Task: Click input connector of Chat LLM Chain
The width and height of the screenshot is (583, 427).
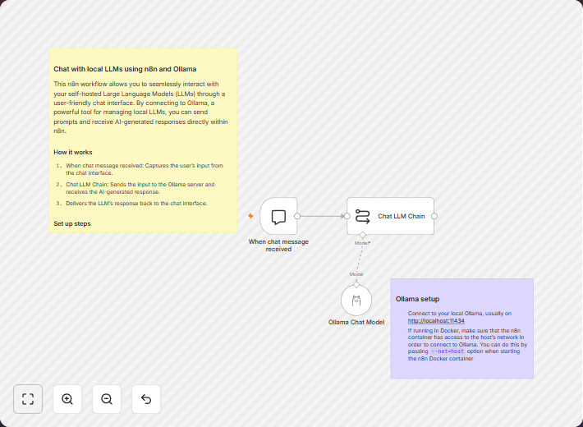Action: tap(347, 216)
